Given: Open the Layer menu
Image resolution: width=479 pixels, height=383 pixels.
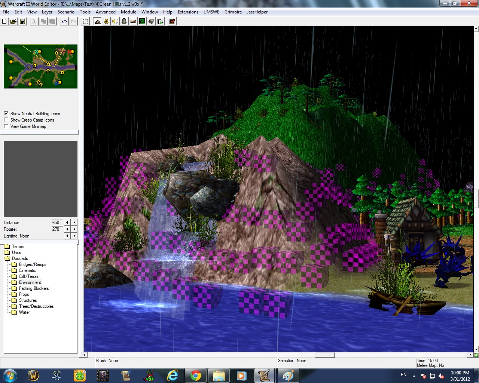Looking at the screenshot, I should [x=47, y=12].
